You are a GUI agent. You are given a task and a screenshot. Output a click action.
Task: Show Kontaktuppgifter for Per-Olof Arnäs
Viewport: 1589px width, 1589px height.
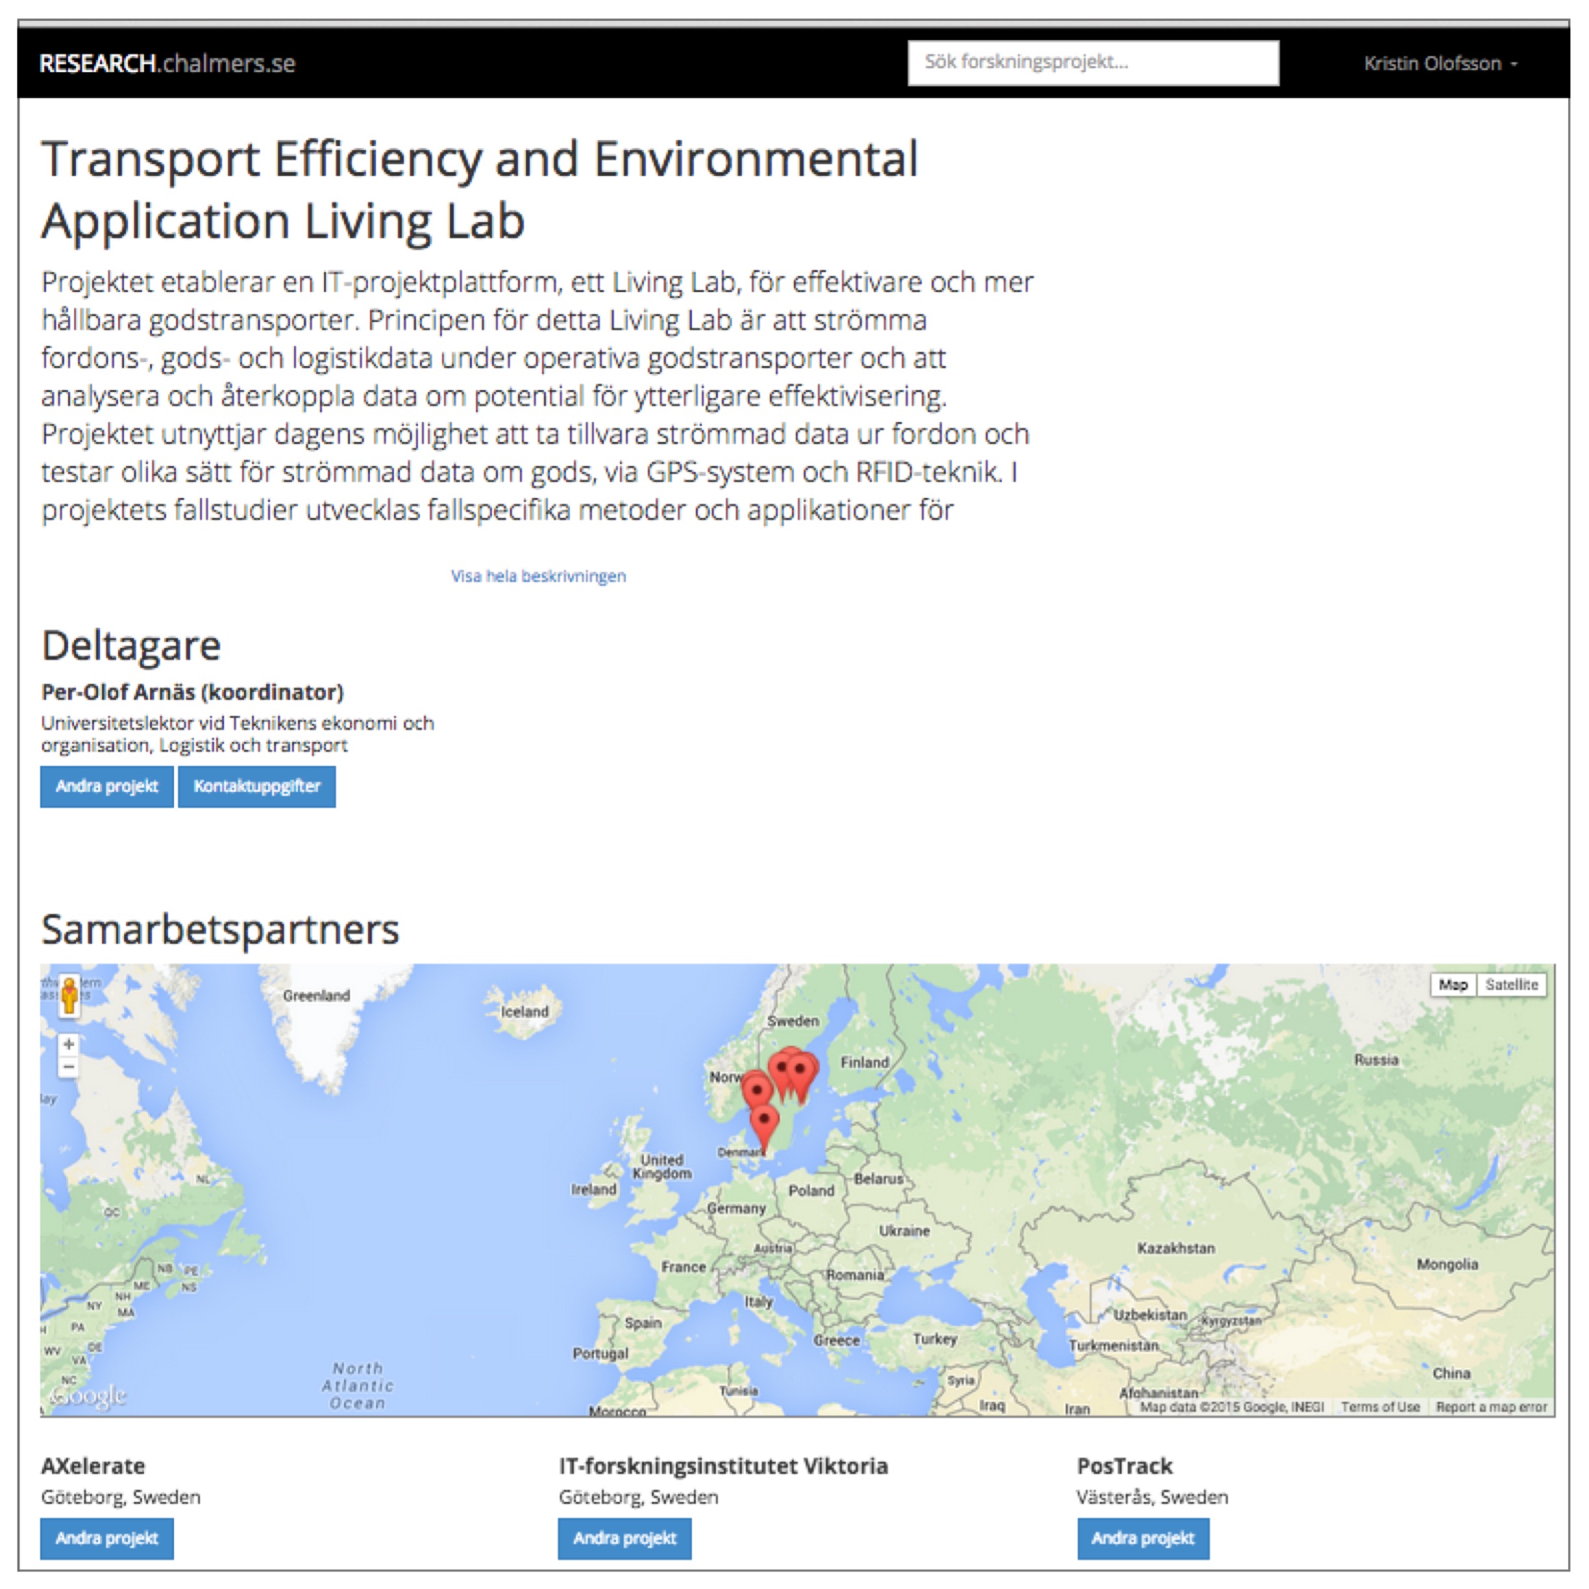(256, 786)
